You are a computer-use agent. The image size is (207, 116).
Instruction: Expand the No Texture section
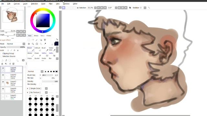click(27, 92)
